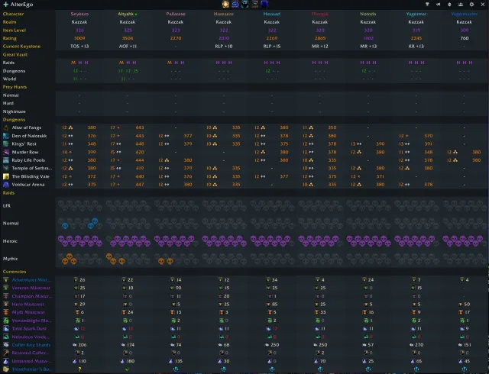Image resolution: width=489 pixels, height=374 pixels.
Task: Click the 270 Coffer Key Shards value
Action: click(x=419, y=345)
